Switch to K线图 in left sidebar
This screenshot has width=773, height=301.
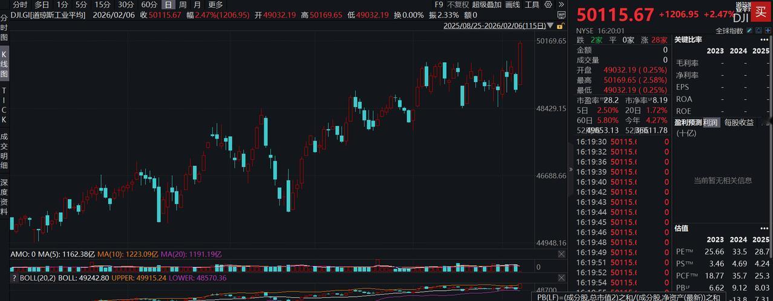(4, 65)
